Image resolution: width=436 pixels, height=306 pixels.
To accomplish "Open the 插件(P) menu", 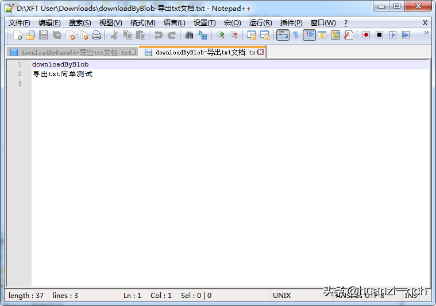I will pyautogui.click(x=291, y=23).
